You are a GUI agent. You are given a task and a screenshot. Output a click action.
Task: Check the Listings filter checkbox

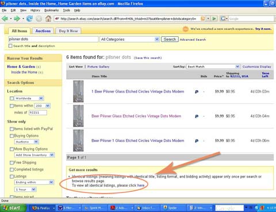[x=11, y=176]
